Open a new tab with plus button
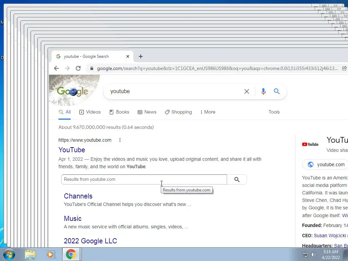The width and height of the screenshot is (348, 261). pyautogui.click(x=140, y=56)
